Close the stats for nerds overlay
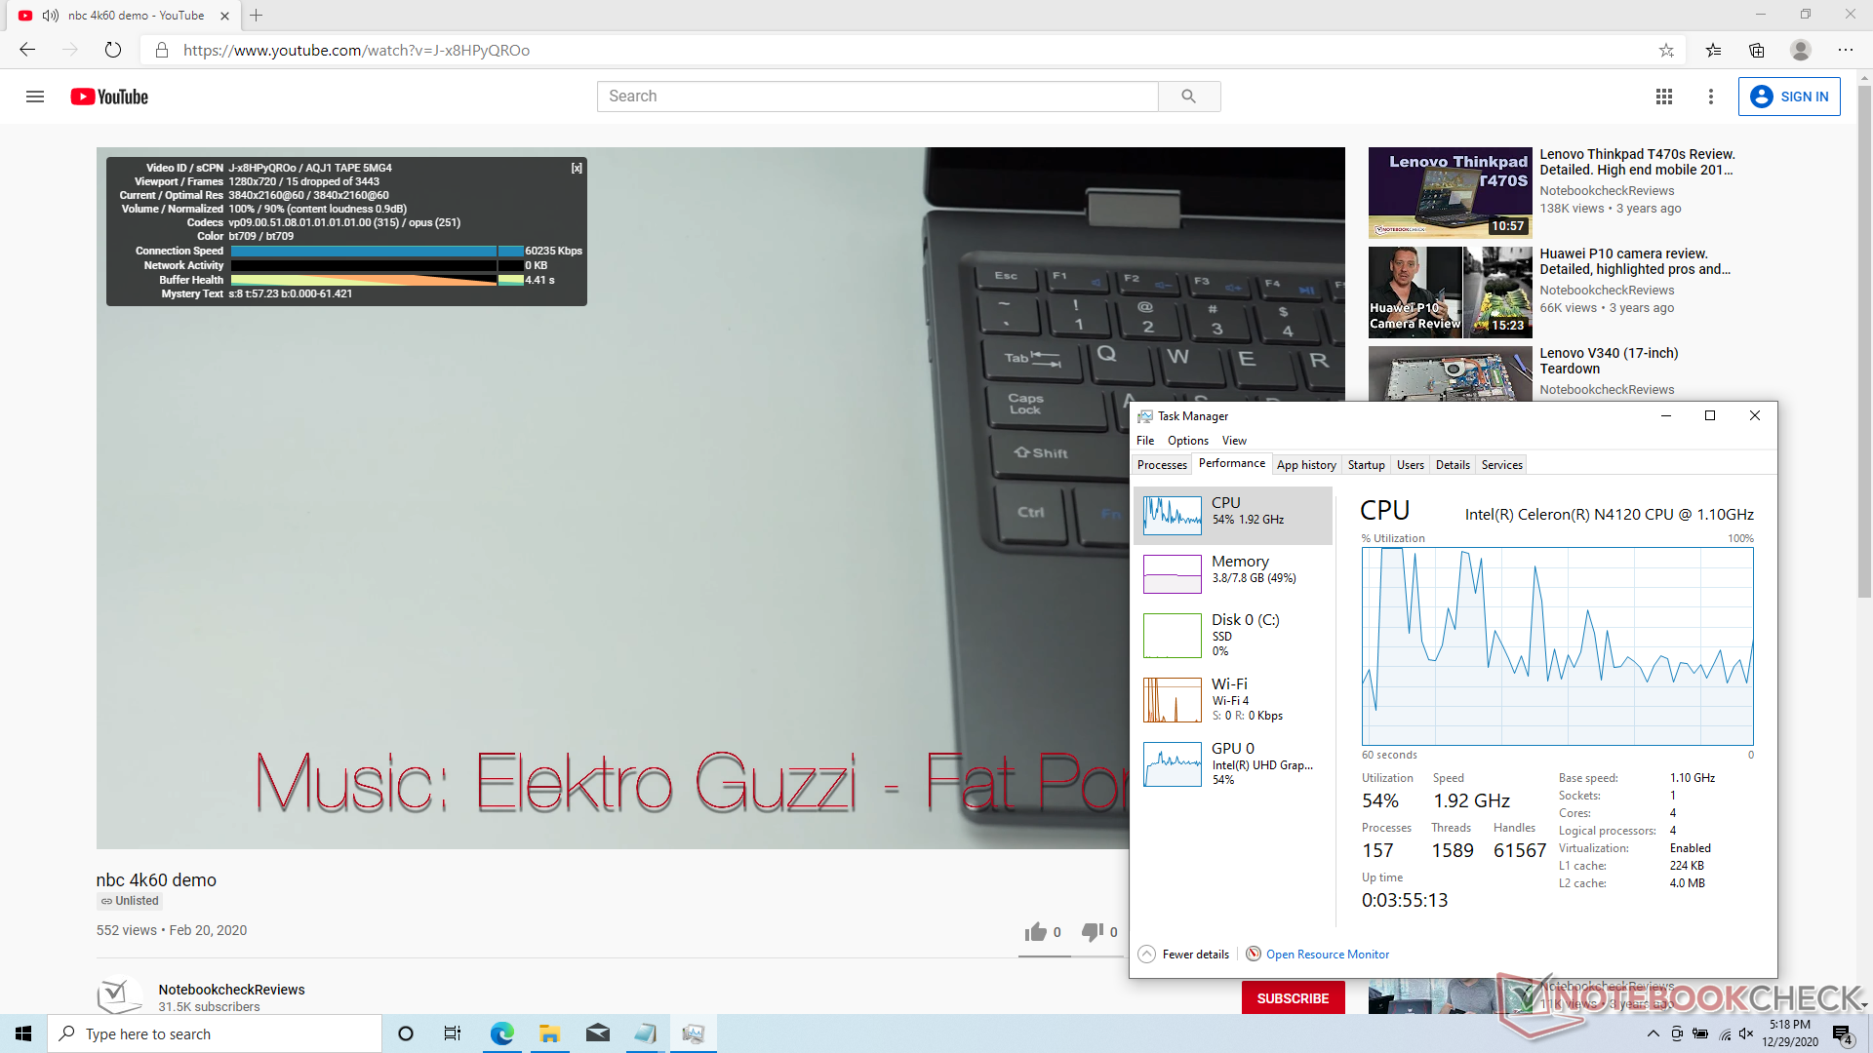Viewport: 1873px width, 1053px height. [577, 169]
